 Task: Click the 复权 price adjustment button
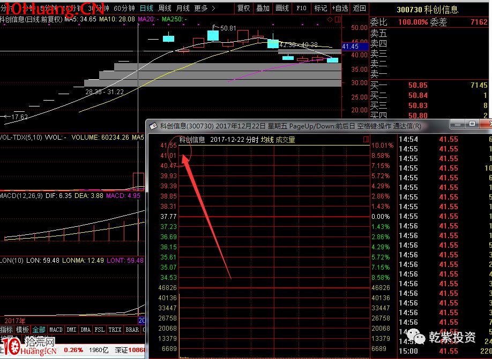tap(243, 9)
